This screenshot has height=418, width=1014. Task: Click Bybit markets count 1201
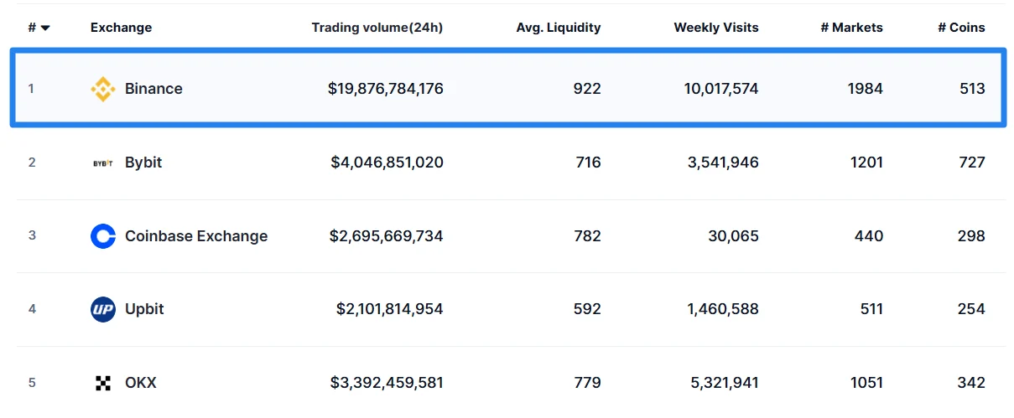click(866, 163)
